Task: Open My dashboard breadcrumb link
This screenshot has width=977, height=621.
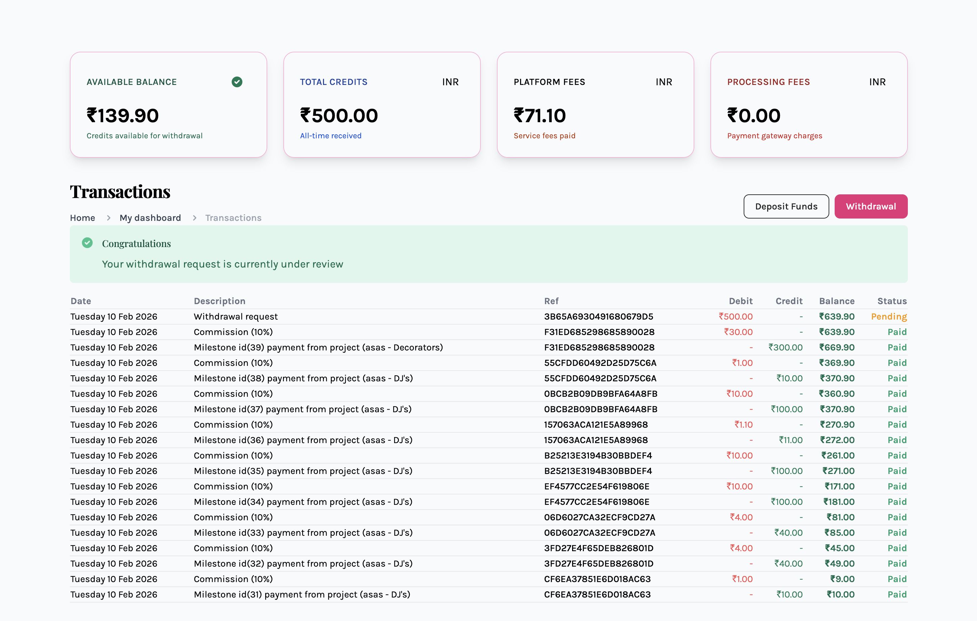Action: click(x=150, y=218)
